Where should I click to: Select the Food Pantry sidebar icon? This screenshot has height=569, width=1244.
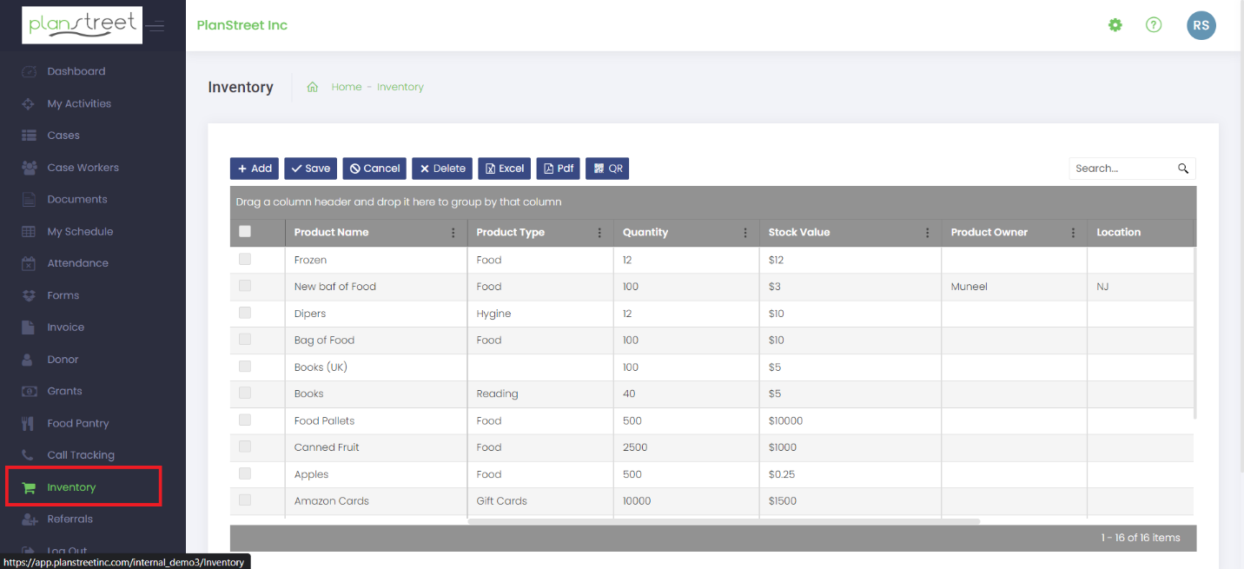tap(27, 423)
